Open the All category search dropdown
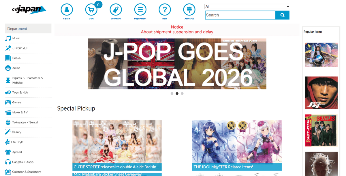The width and height of the screenshot is (346, 176). [x=247, y=7]
